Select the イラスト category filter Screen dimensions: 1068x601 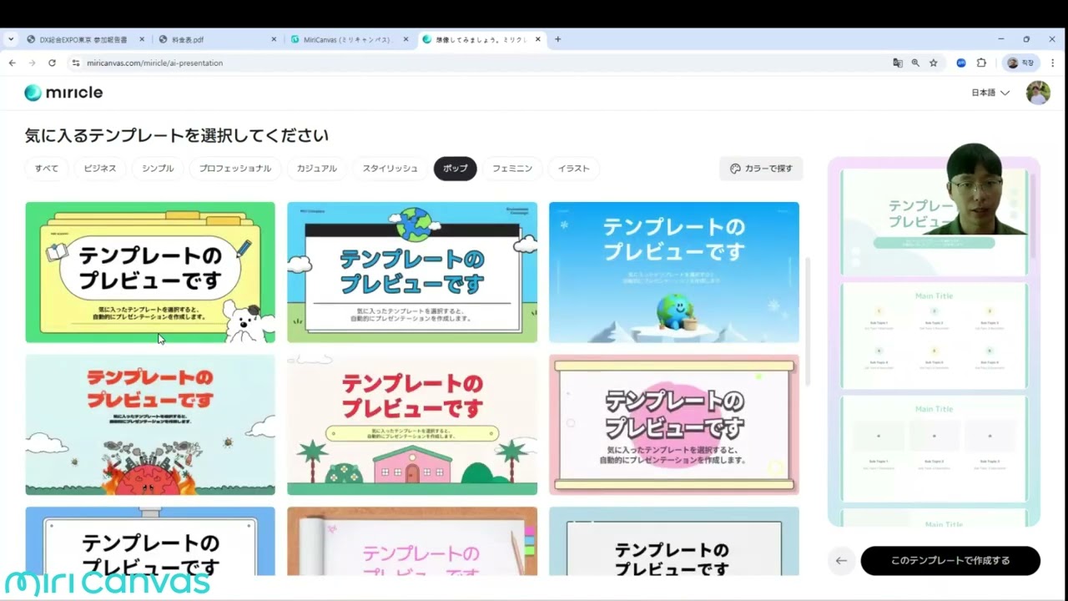click(x=574, y=168)
